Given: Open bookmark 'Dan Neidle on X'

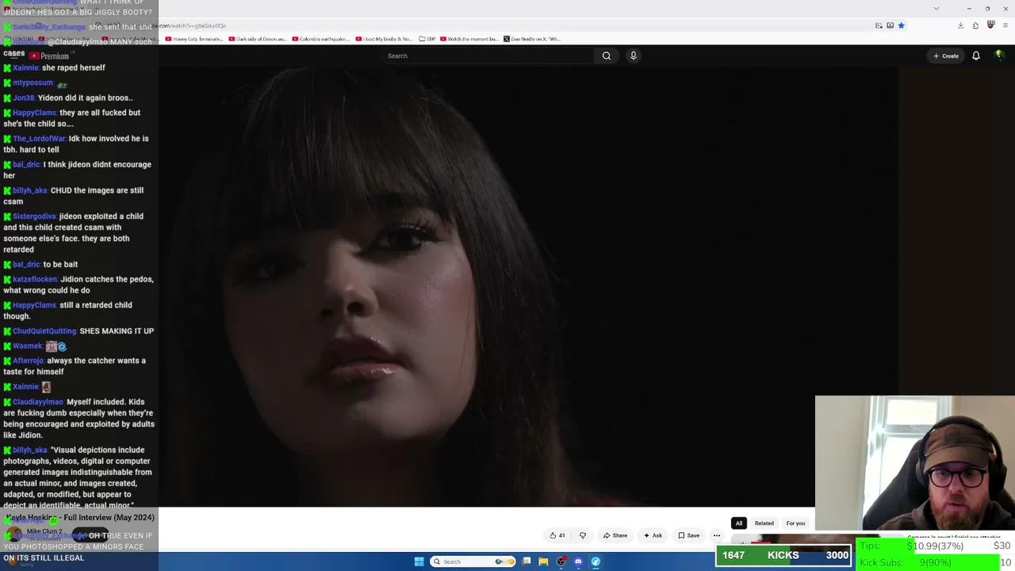Looking at the screenshot, I should pyautogui.click(x=531, y=39).
